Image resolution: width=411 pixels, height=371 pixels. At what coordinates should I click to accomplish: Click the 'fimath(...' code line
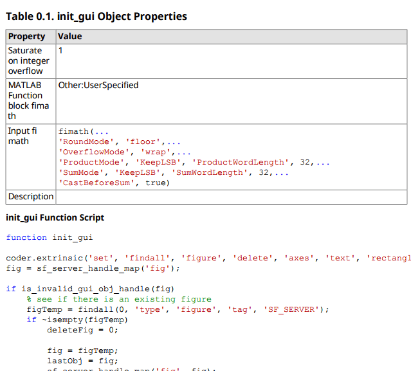pos(84,131)
